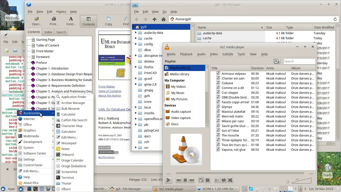The image size is (341, 192).
Task: Switch to Search tab in xCHM
Action: (61, 32)
